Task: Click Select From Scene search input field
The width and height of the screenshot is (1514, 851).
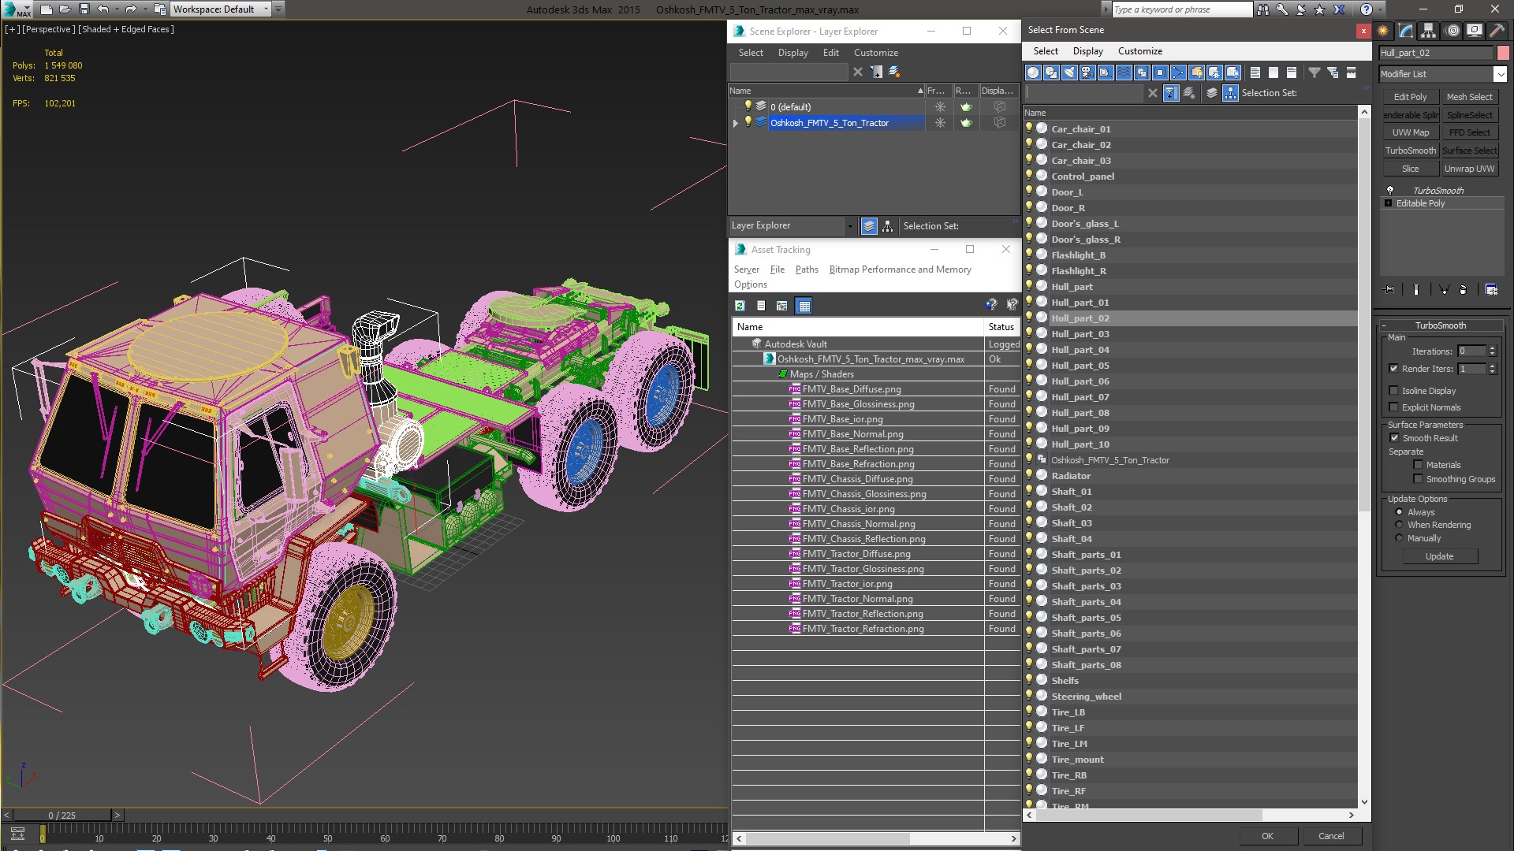Action: (1084, 93)
